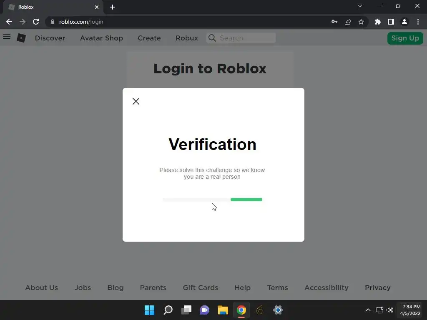The width and height of the screenshot is (427, 320).
Task: Open File Explorer from the taskbar
Action: (223, 310)
